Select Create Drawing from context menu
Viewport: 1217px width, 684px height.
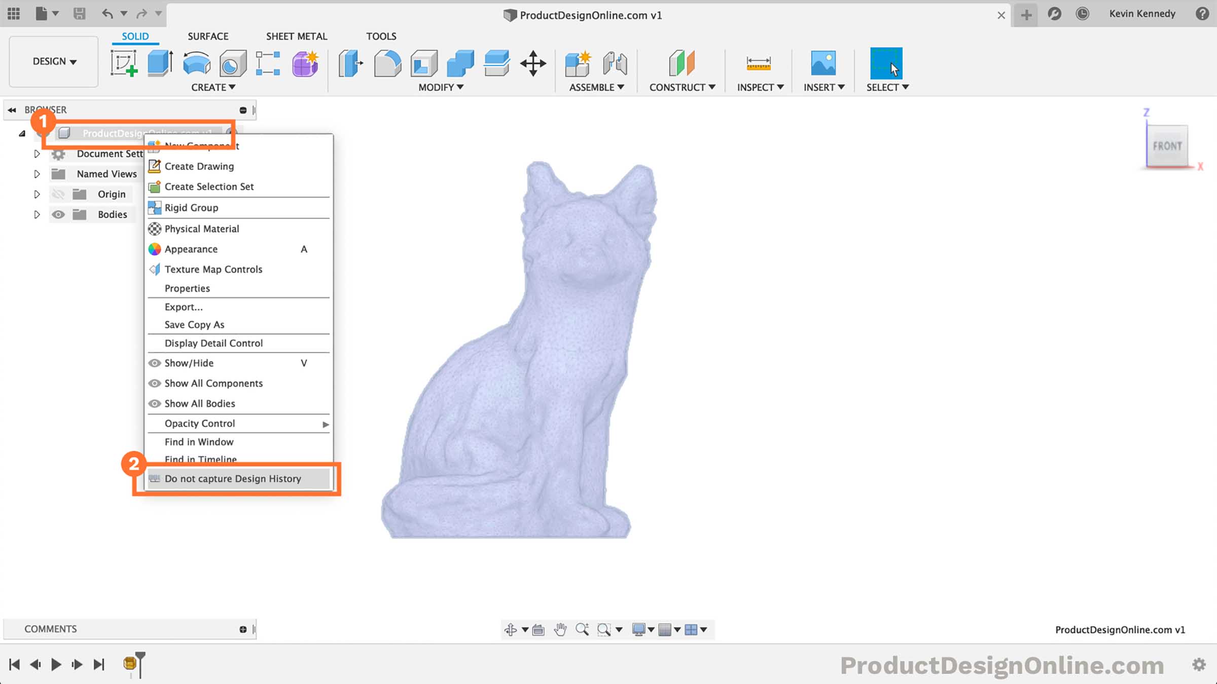pyautogui.click(x=238, y=166)
